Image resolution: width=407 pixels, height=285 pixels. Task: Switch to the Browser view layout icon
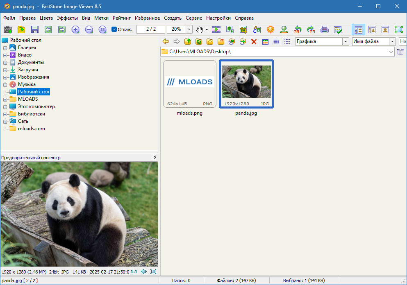pyautogui.click(x=358, y=29)
